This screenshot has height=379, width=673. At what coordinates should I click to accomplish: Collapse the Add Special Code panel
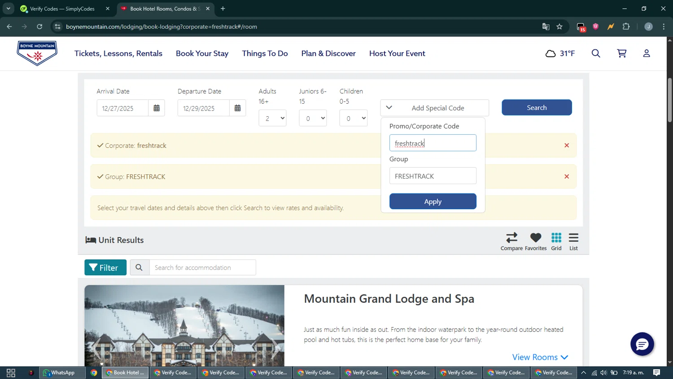click(x=434, y=108)
